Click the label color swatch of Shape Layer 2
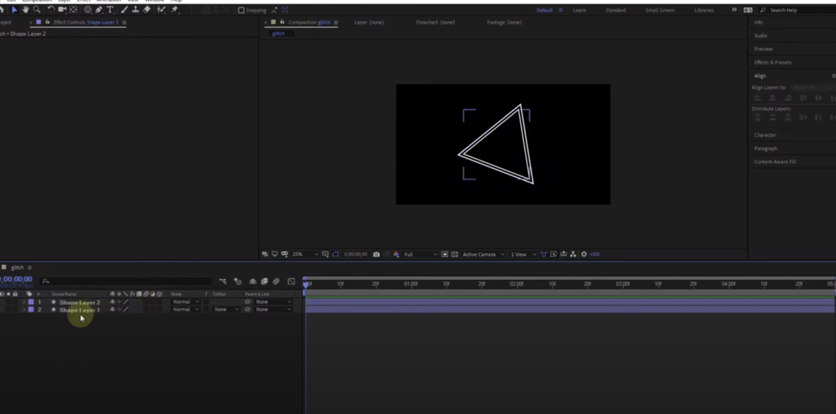 tap(31, 302)
